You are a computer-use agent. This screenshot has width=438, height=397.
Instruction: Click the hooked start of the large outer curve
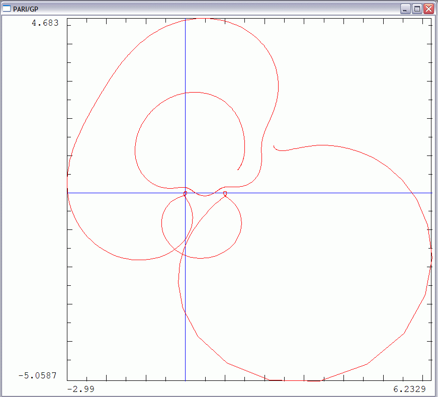274,147
